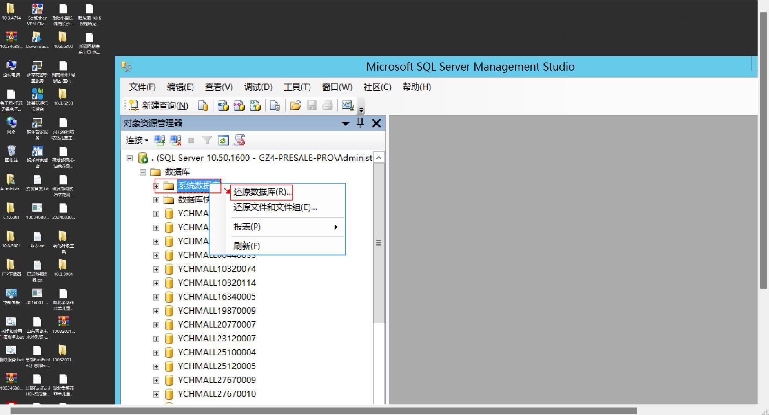The width and height of the screenshot is (769, 415).
Task: Select the YCHMALL23120007 database
Action: [x=217, y=339]
